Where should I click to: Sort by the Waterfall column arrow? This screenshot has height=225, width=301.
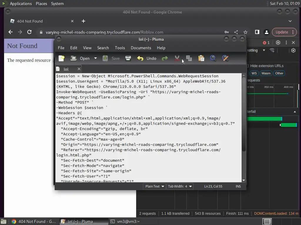click(295, 112)
